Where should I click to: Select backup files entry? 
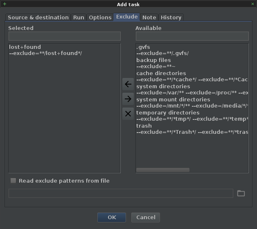(x=153, y=60)
